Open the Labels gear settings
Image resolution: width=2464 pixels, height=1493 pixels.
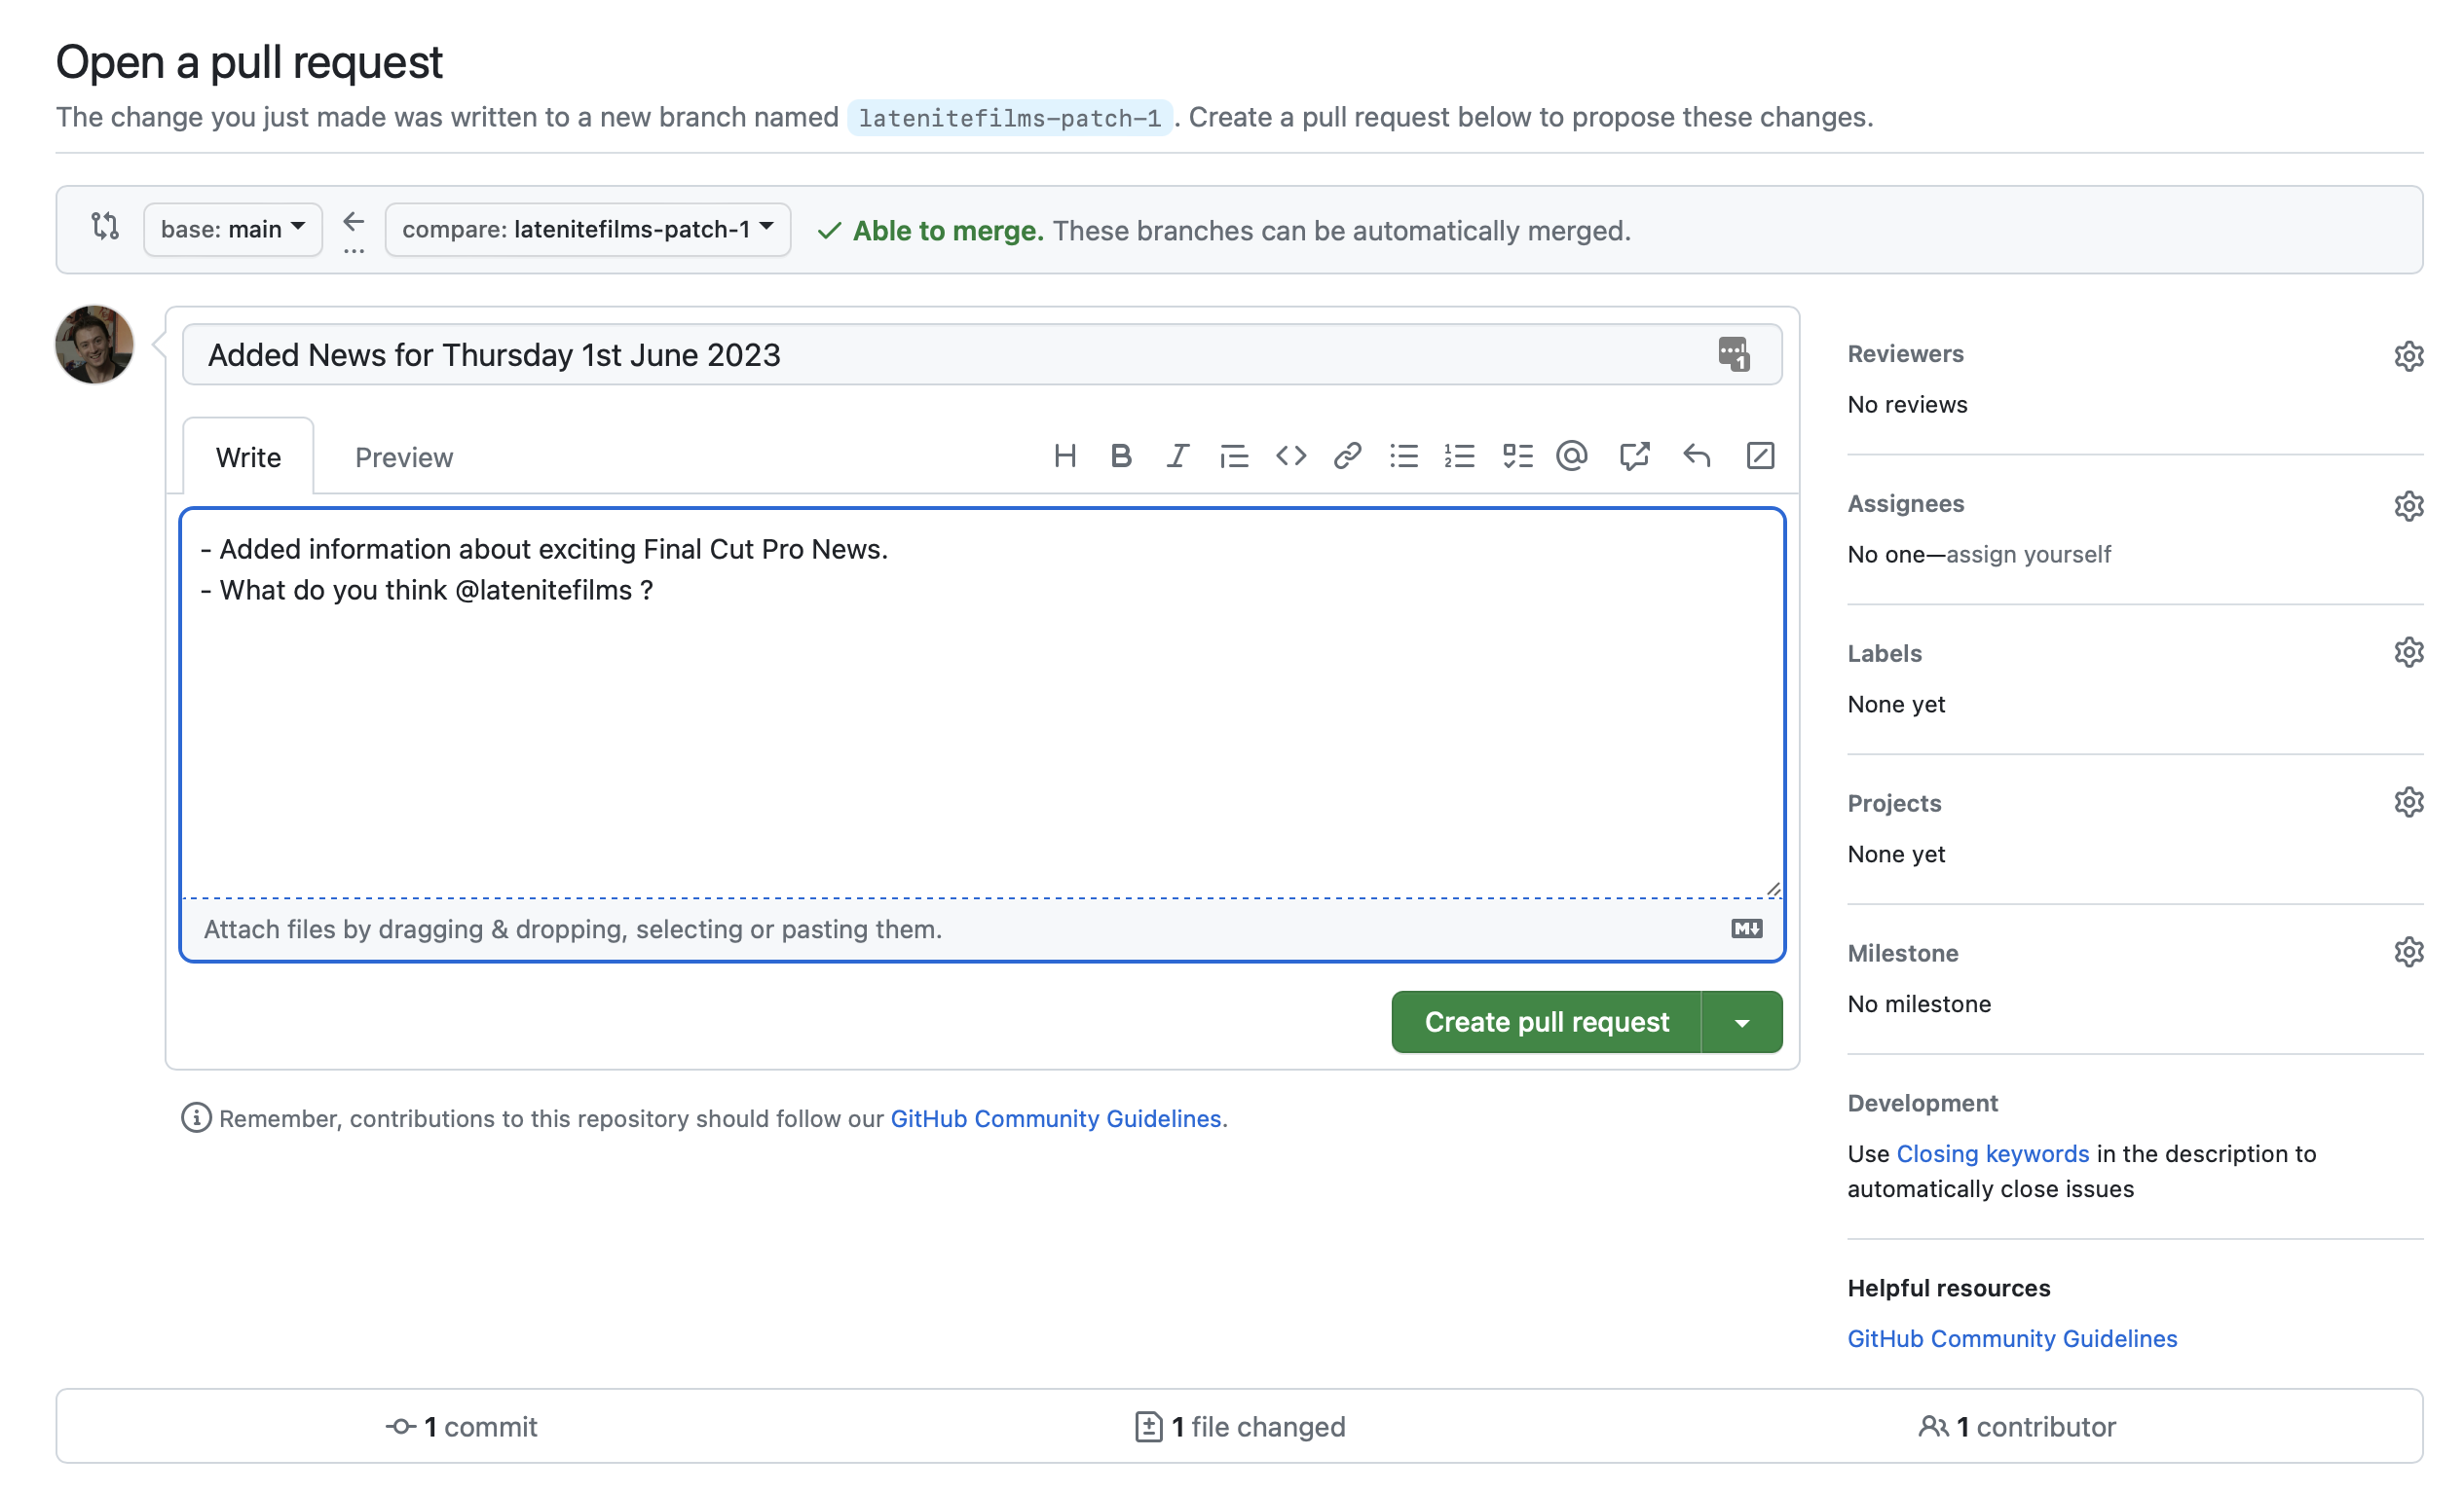coord(2408,652)
